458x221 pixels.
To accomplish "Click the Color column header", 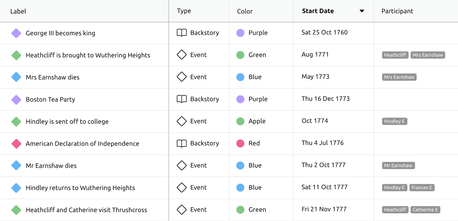I will point(245,11).
